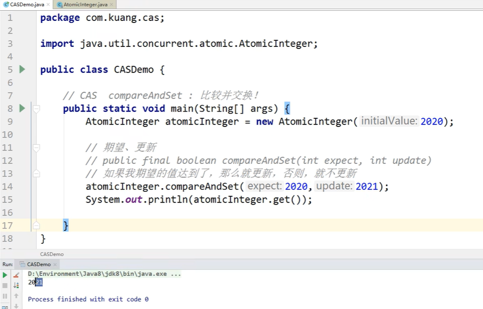483x309 pixels.
Task: Collapse the main method fold marker on line 8
Action: click(x=36, y=109)
